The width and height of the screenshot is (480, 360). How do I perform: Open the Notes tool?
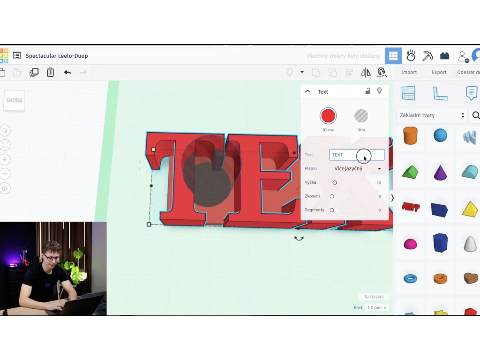pos(472,93)
